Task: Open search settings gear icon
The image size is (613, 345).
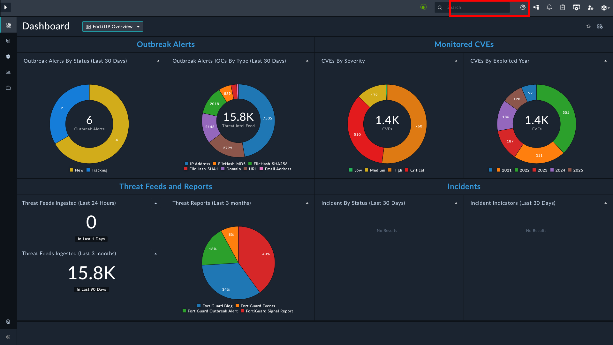Action: tap(523, 7)
